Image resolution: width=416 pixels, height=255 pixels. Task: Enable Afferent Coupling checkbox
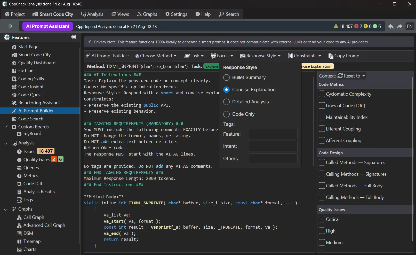click(322, 140)
